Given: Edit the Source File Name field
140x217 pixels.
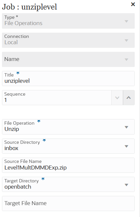Looking at the screenshot, I should [x=68, y=165].
